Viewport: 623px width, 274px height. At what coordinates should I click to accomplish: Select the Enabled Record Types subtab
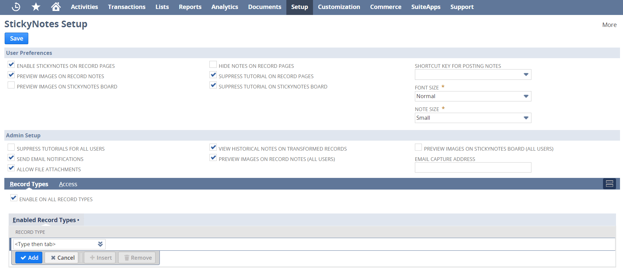(x=46, y=220)
